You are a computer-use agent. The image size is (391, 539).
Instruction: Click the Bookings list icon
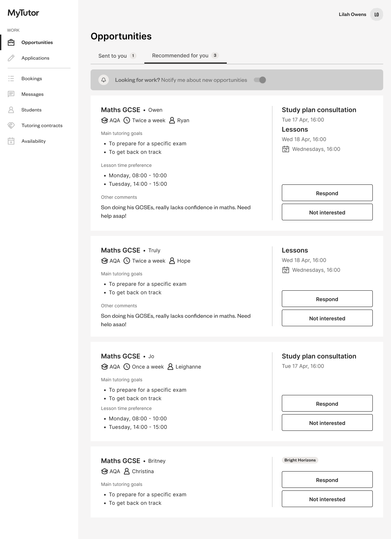pyautogui.click(x=11, y=79)
